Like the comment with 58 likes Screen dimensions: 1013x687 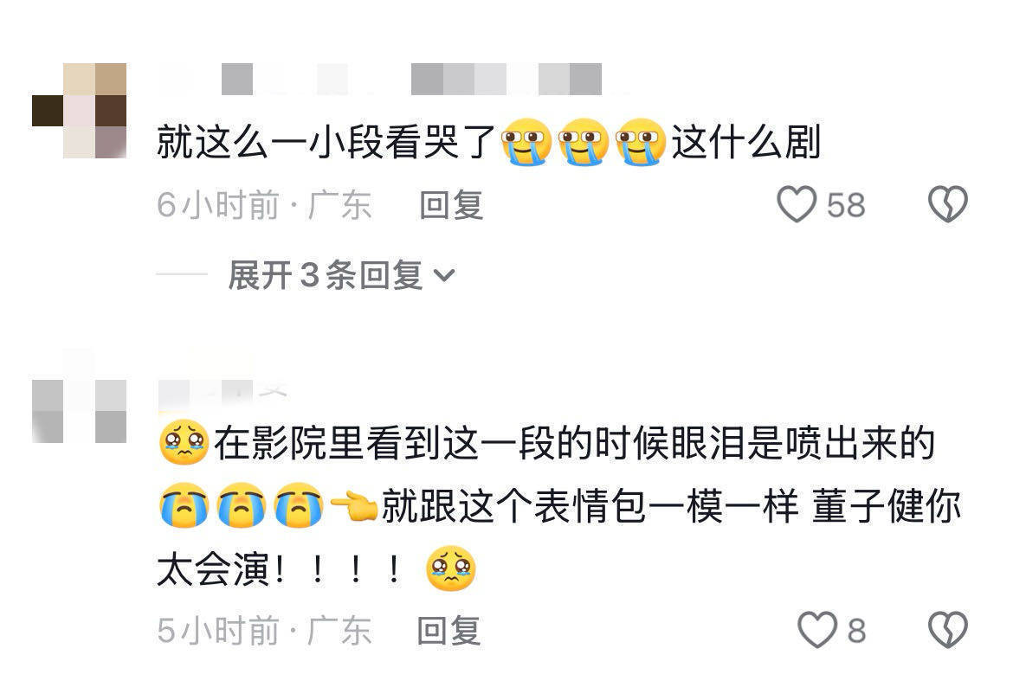pos(797,205)
